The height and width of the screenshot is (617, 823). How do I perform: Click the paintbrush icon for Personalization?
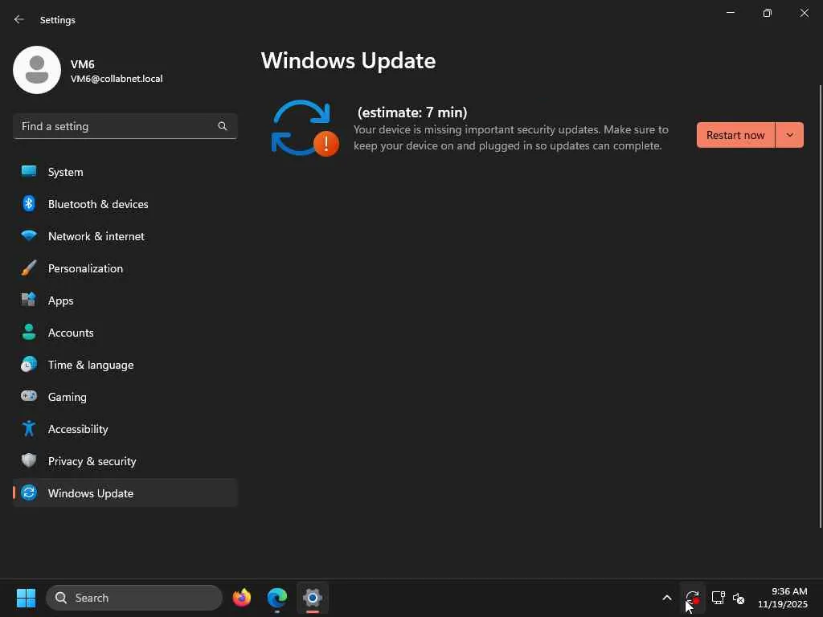click(29, 268)
